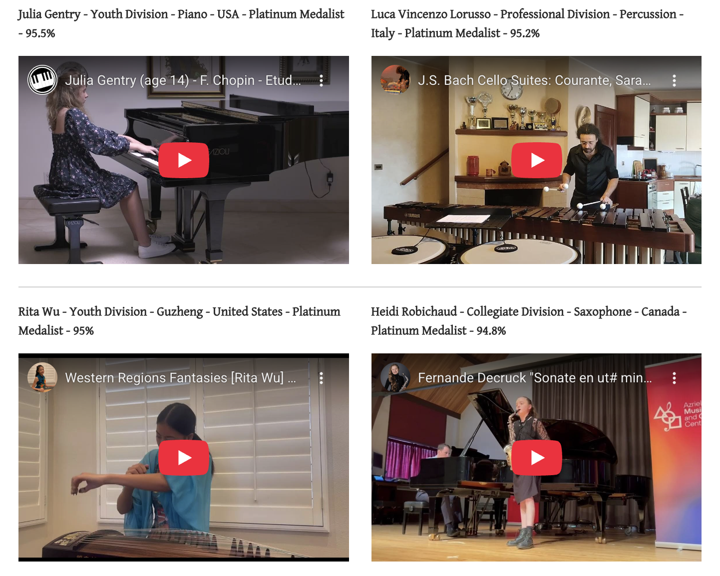Image resolution: width=720 pixels, height=576 pixels.
Task: Open the 'Western Regions Fantasies [Rita Wu]' title
Action: 181,378
